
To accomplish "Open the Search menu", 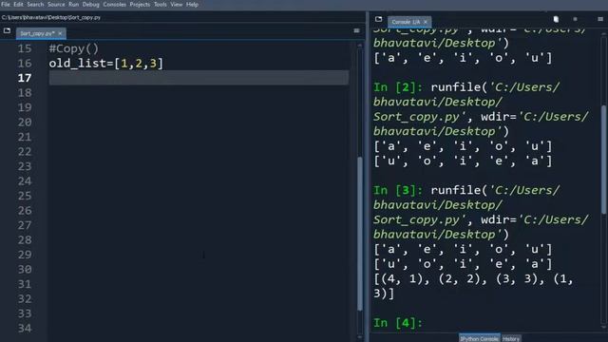I will click(35, 4).
